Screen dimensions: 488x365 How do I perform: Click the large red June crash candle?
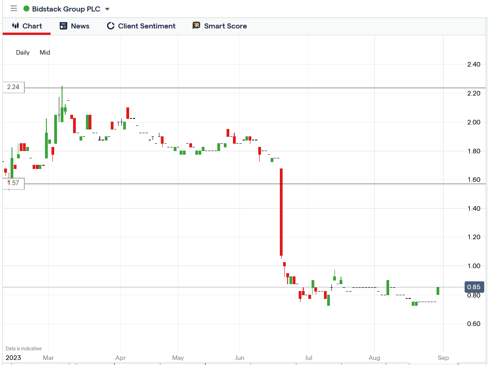click(x=281, y=212)
